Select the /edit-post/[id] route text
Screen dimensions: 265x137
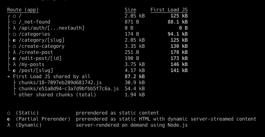(x=40, y=58)
